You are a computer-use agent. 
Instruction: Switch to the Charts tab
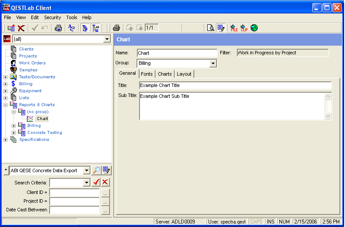coord(165,74)
